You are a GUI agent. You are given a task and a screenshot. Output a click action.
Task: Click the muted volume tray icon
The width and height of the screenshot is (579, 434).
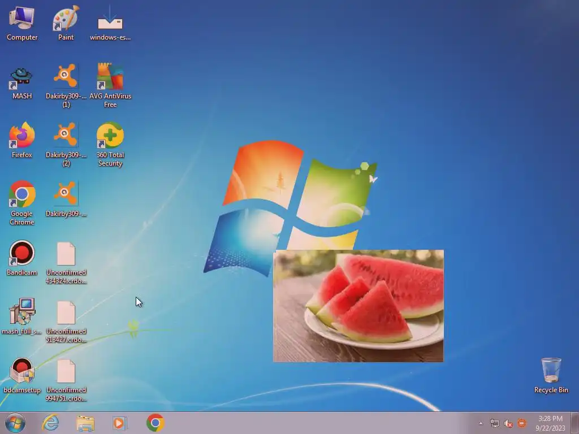(508, 423)
